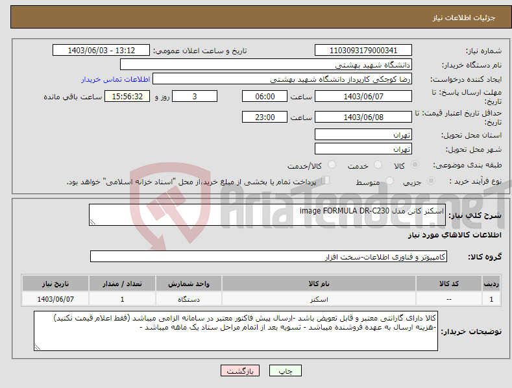Click the توضیحات خریدار text area
The height and width of the screenshot is (388, 512).
pyautogui.click(x=236, y=331)
